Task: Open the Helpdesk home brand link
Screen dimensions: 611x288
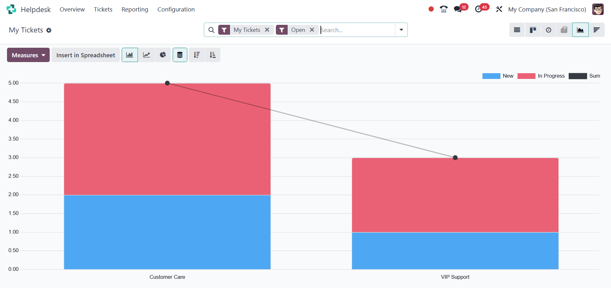Action: (36, 10)
